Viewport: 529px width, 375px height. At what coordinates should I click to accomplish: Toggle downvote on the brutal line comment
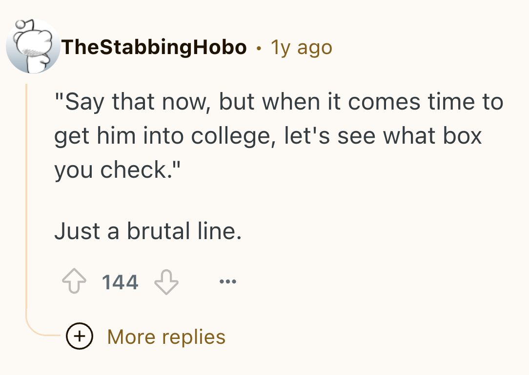[166, 282]
